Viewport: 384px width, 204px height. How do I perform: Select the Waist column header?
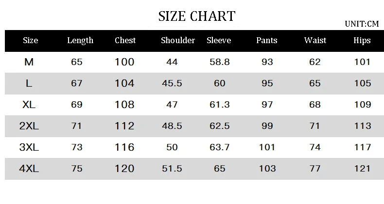pyautogui.click(x=315, y=41)
